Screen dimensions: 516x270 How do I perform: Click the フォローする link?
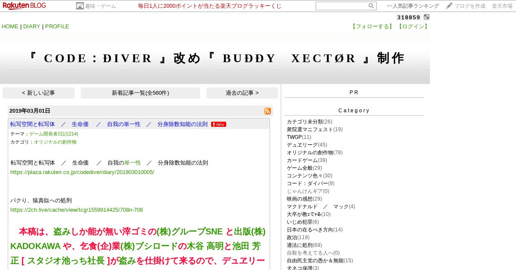[x=372, y=26]
